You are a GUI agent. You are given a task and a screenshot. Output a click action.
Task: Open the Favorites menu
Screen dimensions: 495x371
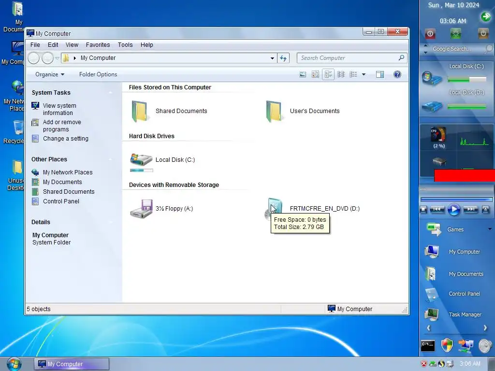point(98,45)
